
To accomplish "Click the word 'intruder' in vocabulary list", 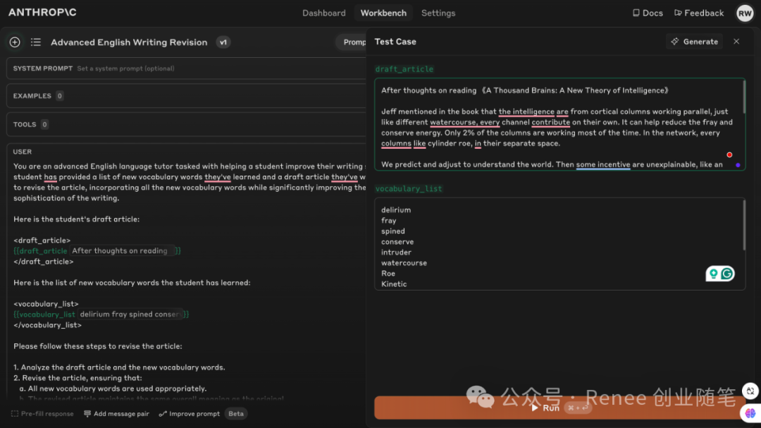I will pos(396,252).
